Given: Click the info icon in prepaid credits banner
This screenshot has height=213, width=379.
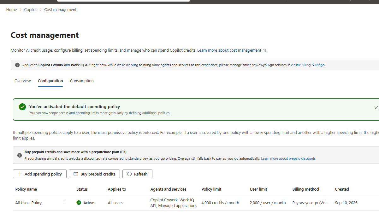Looking at the screenshot, I should pyautogui.click(x=20, y=155).
